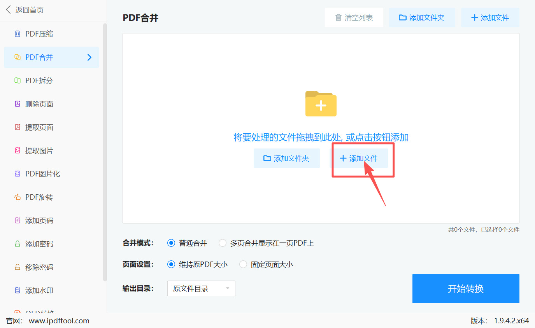Open the PDF拆分 tool
The width and height of the screenshot is (535, 328).
39,80
